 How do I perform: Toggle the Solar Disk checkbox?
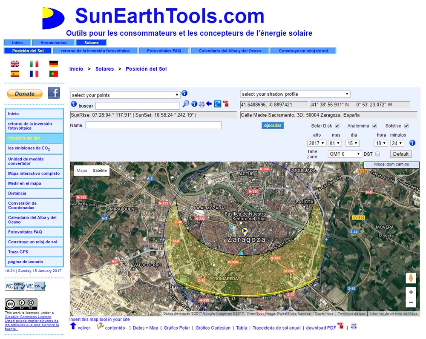pyautogui.click(x=337, y=126)
